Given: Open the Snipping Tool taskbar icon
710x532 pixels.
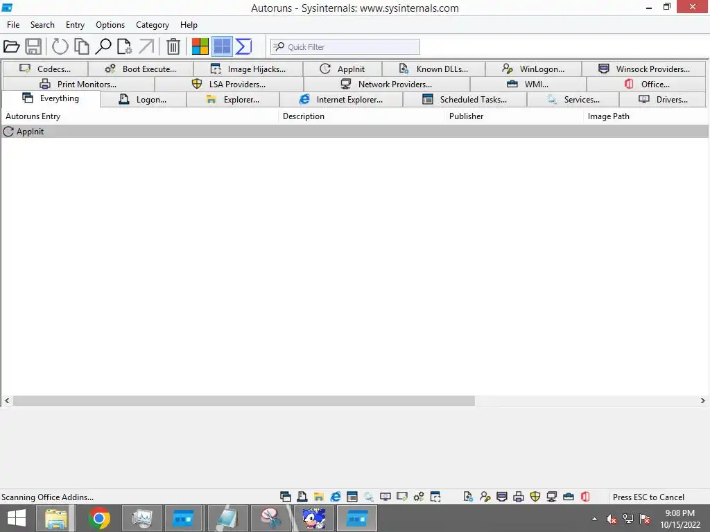Looking at the screenshot, I should pos(271,518).
